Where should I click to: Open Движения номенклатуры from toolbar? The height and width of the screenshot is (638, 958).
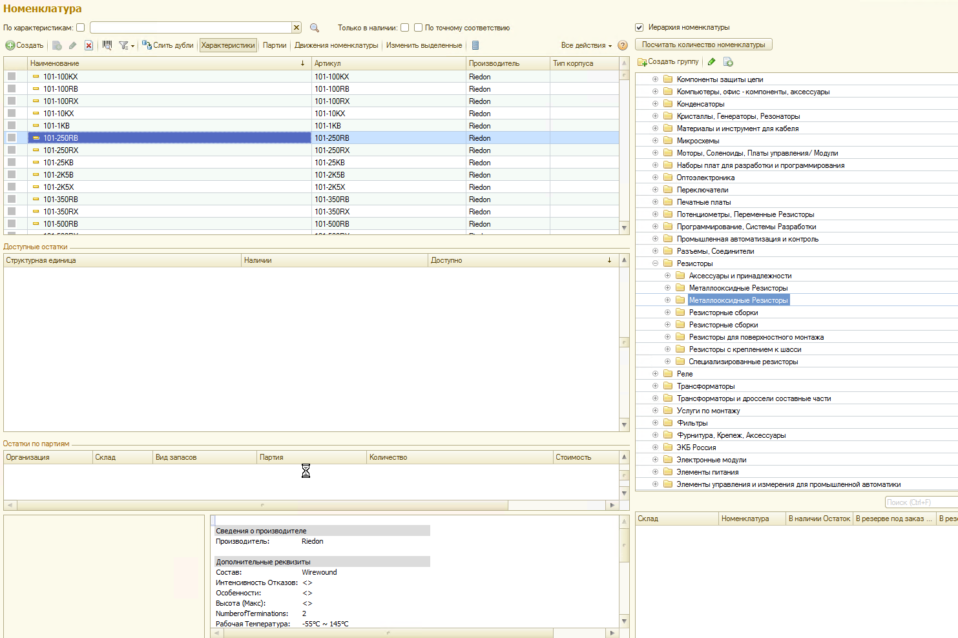coord(336,45)
